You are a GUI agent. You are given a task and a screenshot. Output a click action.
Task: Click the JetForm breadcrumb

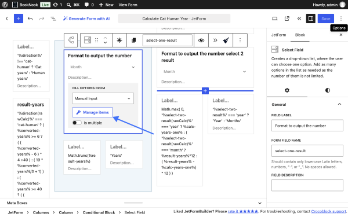click(16, 212)
